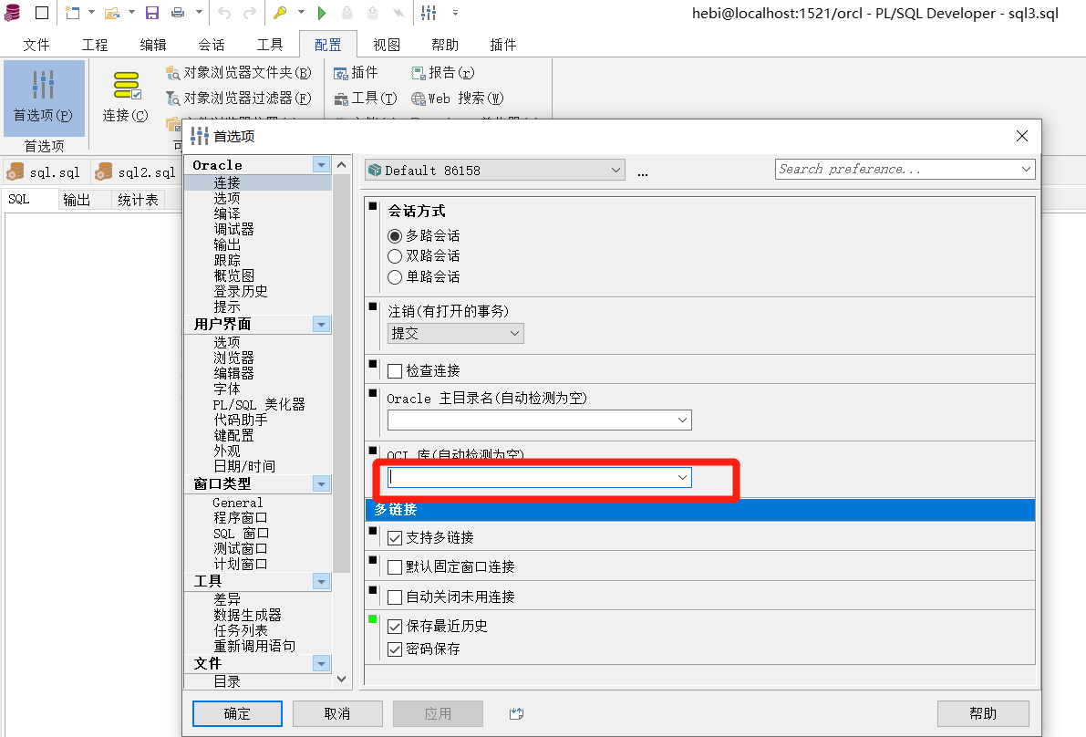Click the Save icon in the toolbar
The image size is (1086, 737).
[x=150, y=12]
